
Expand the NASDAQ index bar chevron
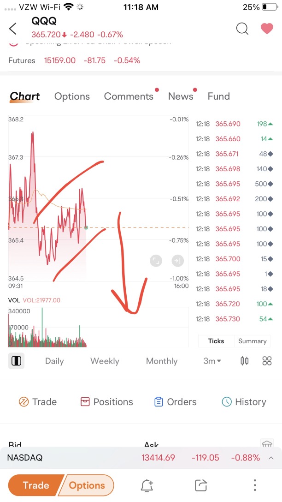[270, 458]
